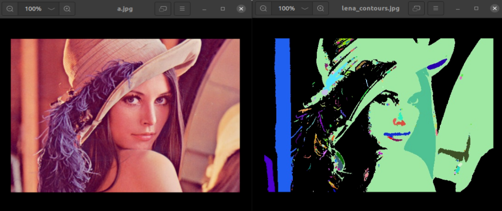Viewport: 502px width, 211px height.
Task: Expand zoom level chevron for lena_contours.jpg
Action: click(305, 9)
